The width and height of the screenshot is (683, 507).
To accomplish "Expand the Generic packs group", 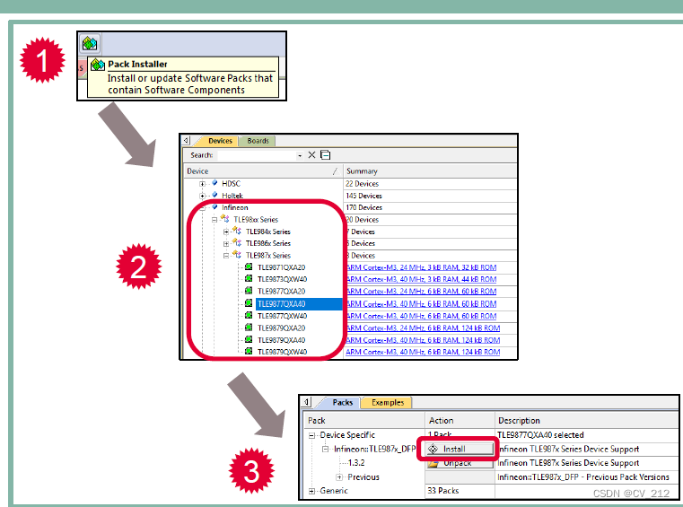I will point(311,492).
